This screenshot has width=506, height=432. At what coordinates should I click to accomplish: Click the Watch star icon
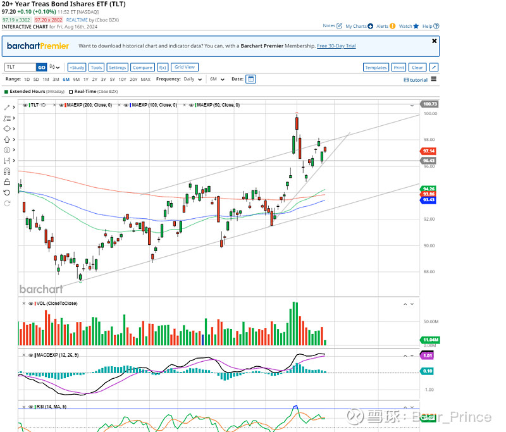[x=416, y=26]
